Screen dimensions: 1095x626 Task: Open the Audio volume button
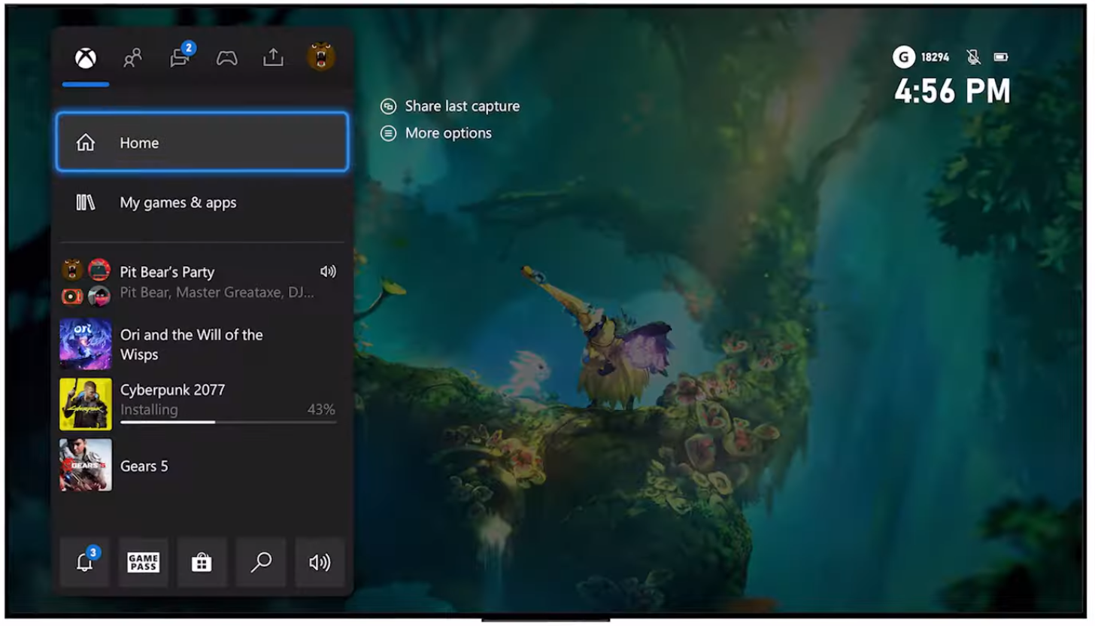click(320, 562)
